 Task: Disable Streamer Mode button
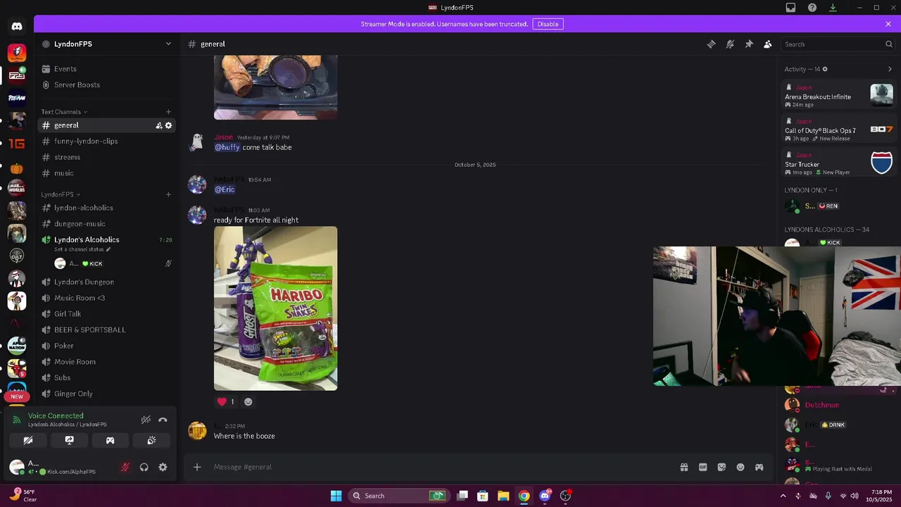point(548,24)
